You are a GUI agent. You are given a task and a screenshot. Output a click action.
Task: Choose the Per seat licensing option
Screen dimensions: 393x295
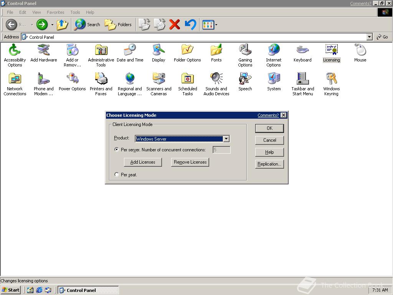(x=117, y=174)
